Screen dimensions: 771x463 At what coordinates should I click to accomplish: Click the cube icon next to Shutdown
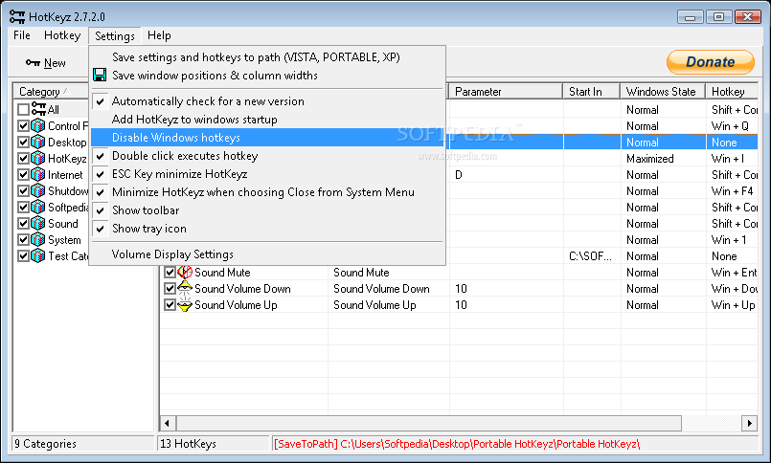[38, 190]
